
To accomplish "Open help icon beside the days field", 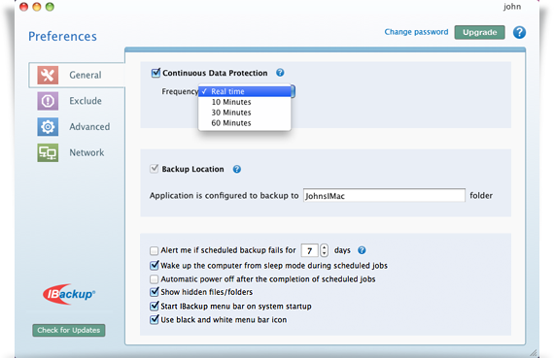I will click(x=362, y=250).
